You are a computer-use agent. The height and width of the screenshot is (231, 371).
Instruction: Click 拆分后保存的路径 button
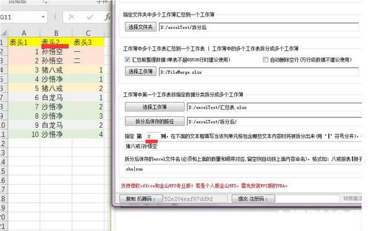coord(155,122)
